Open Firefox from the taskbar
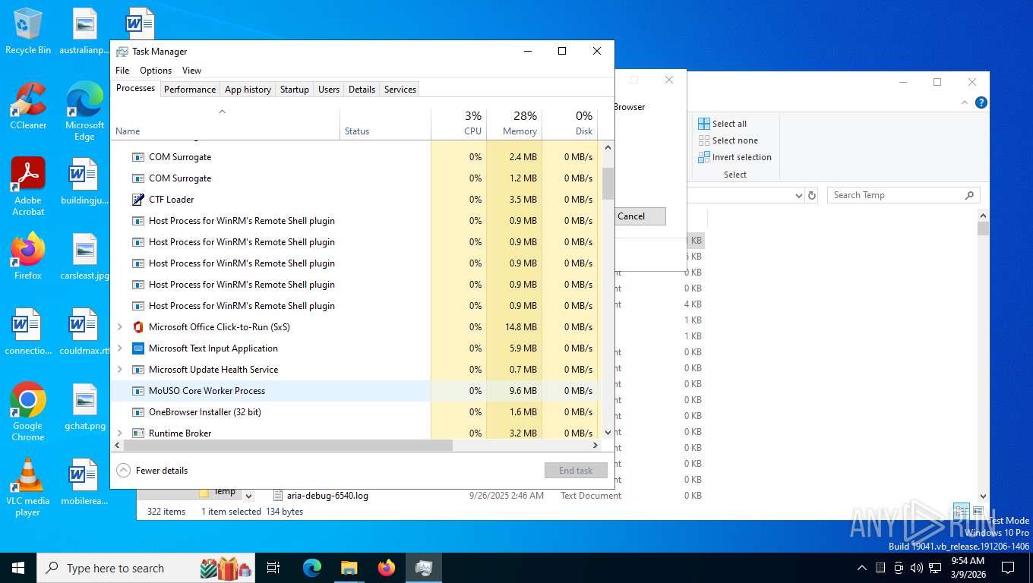Viewport: 1033px width, 583px height. click(387, 568)
